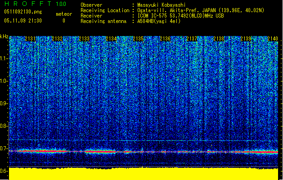The height and width of the screenshot is (180, 283).
Task: Click the meteor count label
Action: tap(64, 14)
